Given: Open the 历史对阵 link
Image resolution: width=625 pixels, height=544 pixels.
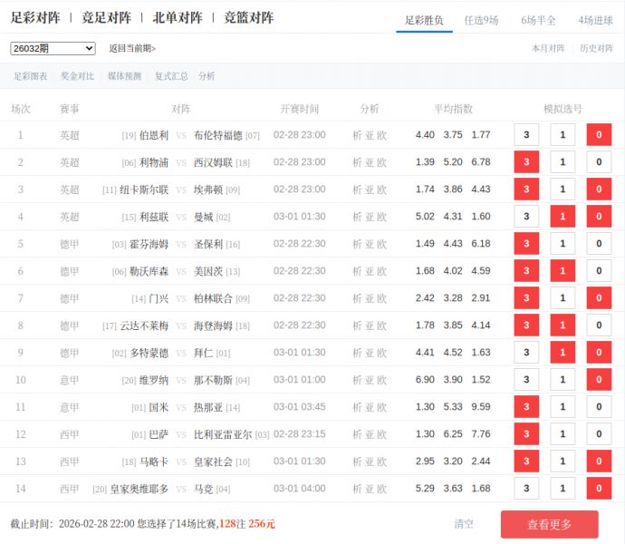Looking at the screenshot, I should (x=596, y=48).
